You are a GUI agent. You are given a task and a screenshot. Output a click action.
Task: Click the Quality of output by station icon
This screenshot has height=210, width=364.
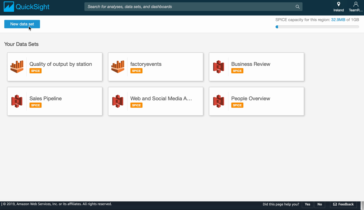pyautogui.click(x=17, y=67)
